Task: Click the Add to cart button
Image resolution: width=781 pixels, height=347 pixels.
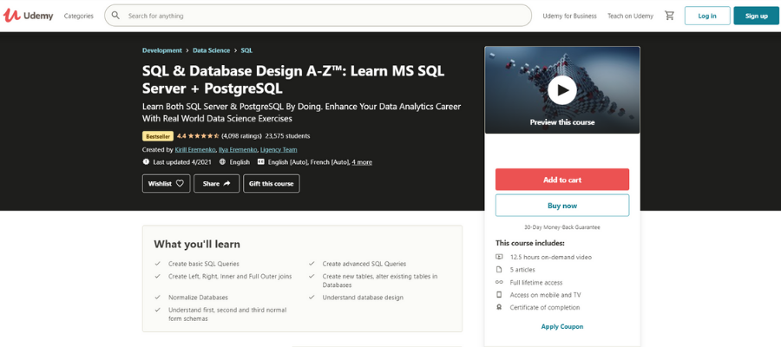Action: 561,180
